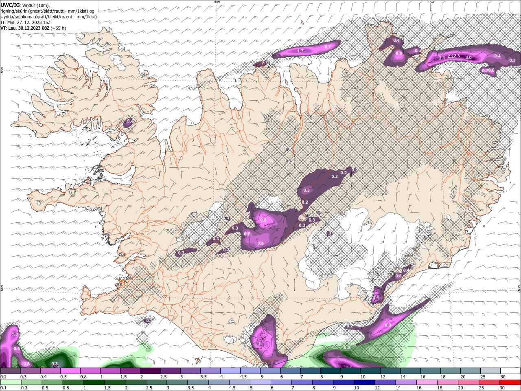Select the "slydda/snjókoma (grátt/bleikt/grænt - mm/1klst)" line

point(48,17)
